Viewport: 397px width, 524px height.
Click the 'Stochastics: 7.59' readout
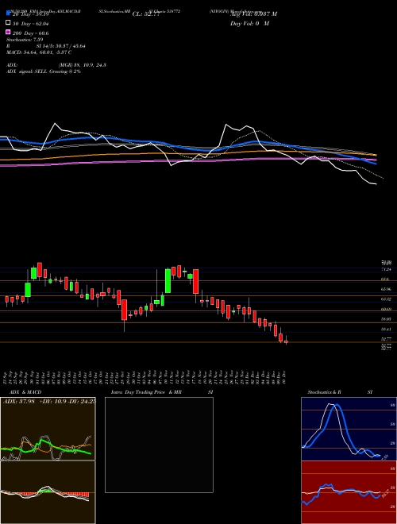(25, 40)
